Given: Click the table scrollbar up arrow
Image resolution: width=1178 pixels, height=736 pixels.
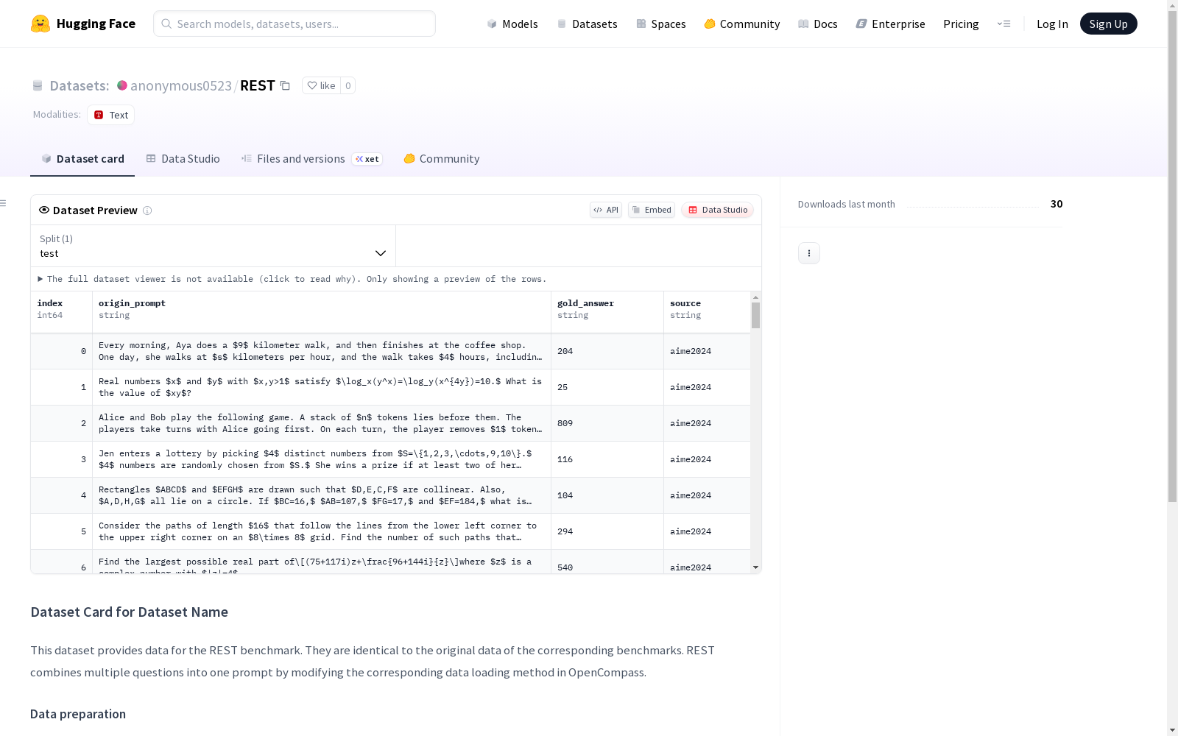Looking at the screenshot, I should tap(755, 297).
